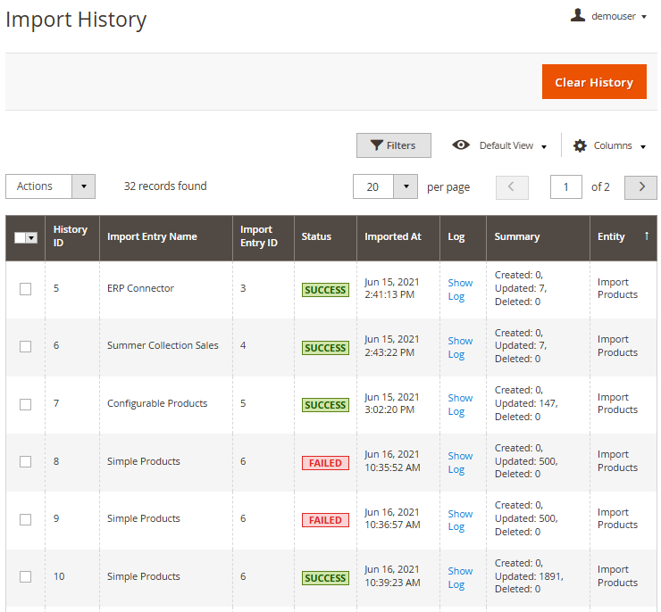Open the per page size dropdown arrow
This screenshot has height=612, width=661.
(x=406, y=186)
